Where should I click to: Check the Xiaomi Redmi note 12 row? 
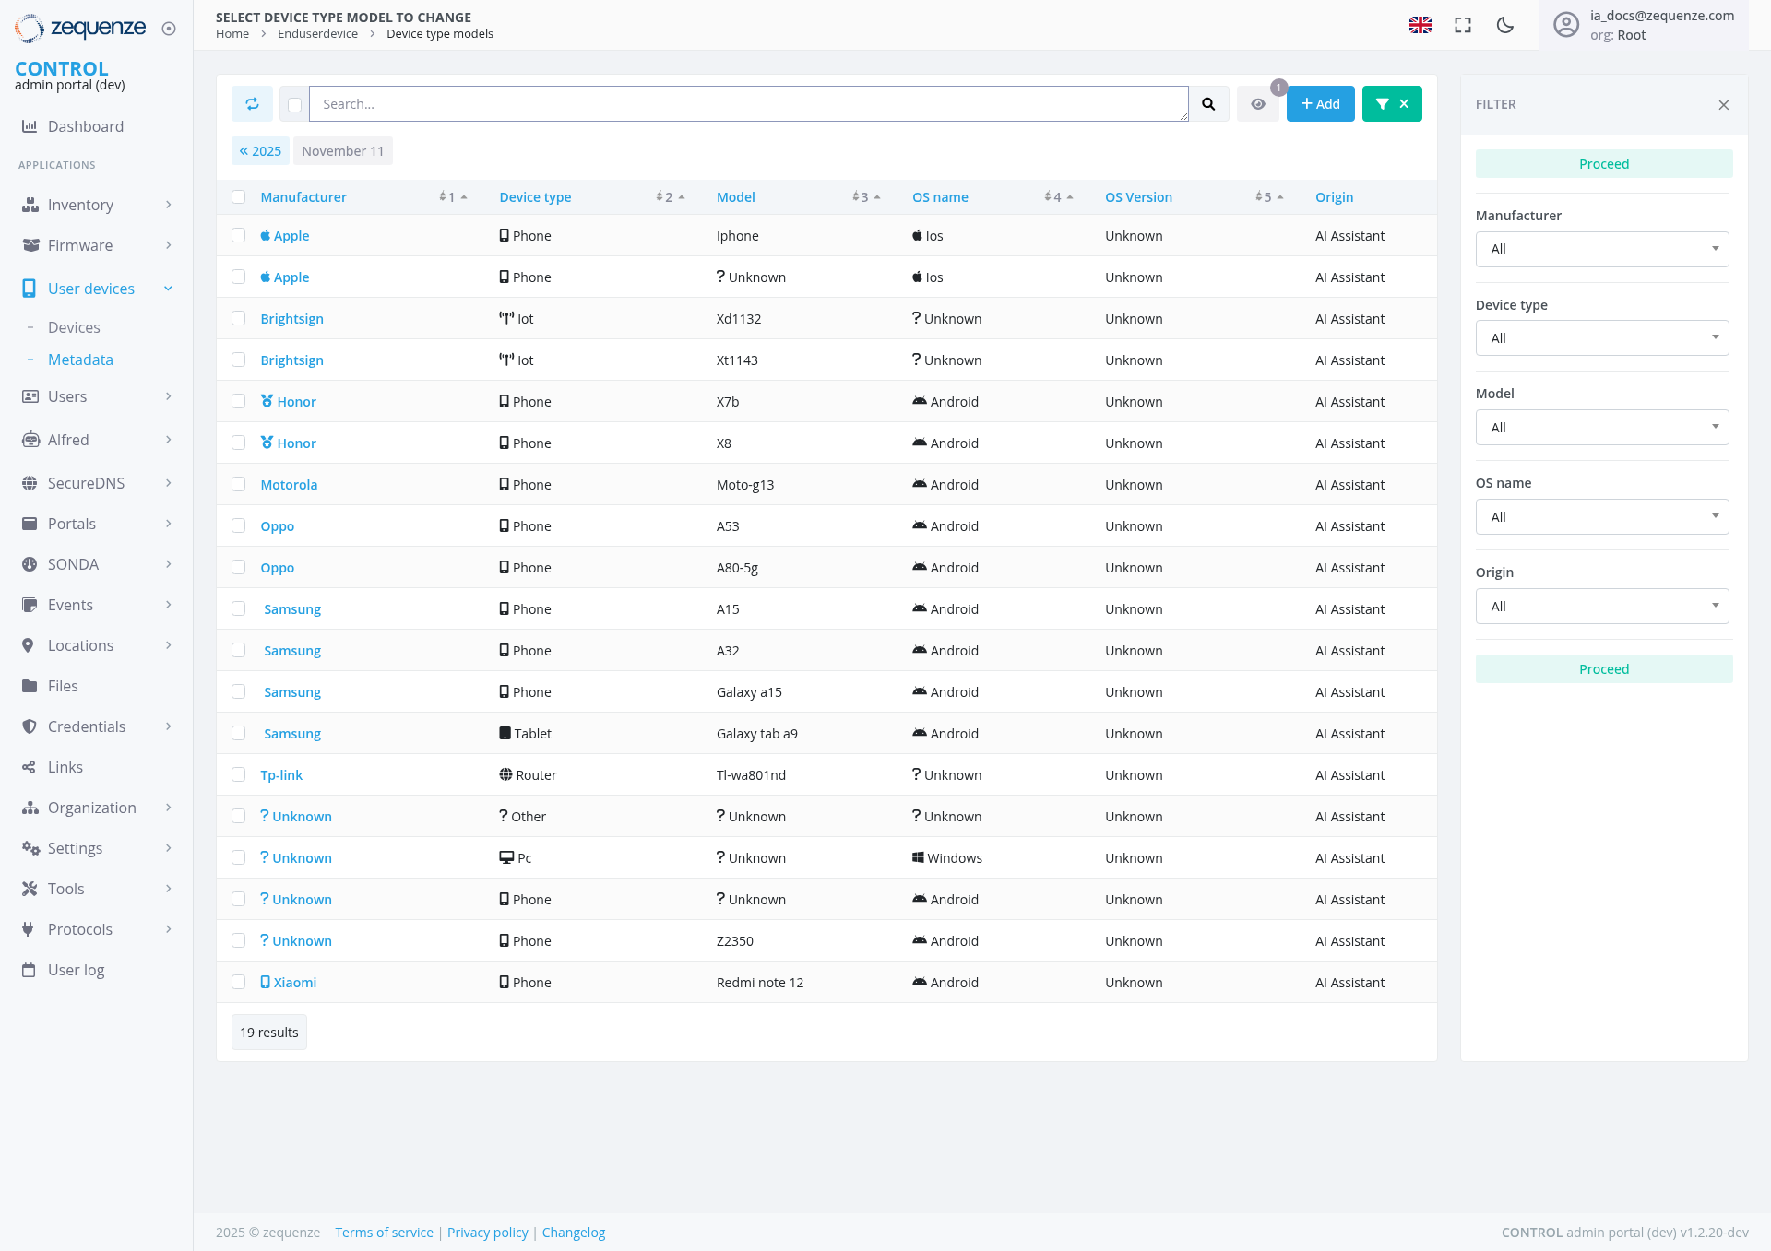click(239, 982)
